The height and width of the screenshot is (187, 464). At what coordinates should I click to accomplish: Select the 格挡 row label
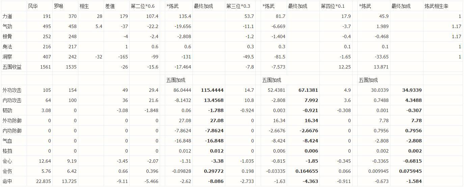coord(7,151)
